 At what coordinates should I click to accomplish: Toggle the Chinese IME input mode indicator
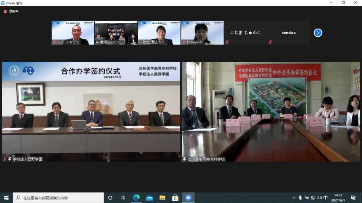click(x=326, y=198)
